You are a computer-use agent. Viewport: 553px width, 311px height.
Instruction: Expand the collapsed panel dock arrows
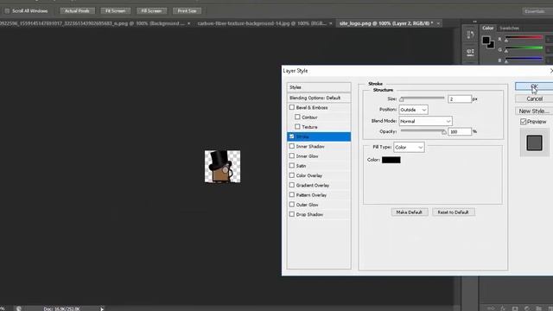[474, 22]
